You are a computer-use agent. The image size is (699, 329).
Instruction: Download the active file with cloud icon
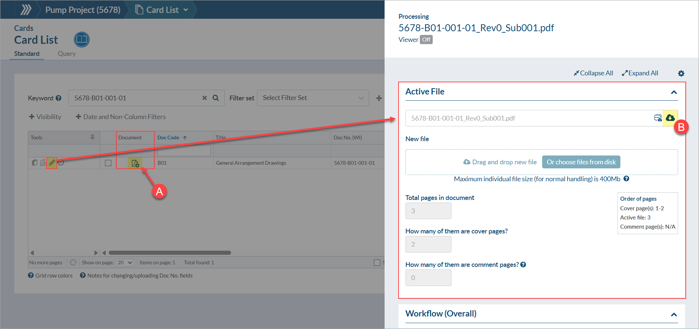(x=670, y=118)
